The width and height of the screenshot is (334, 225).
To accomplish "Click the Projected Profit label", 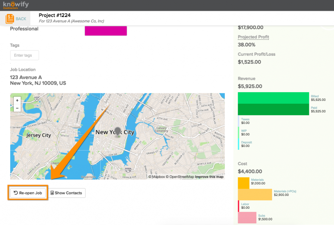I will [253, 37].
